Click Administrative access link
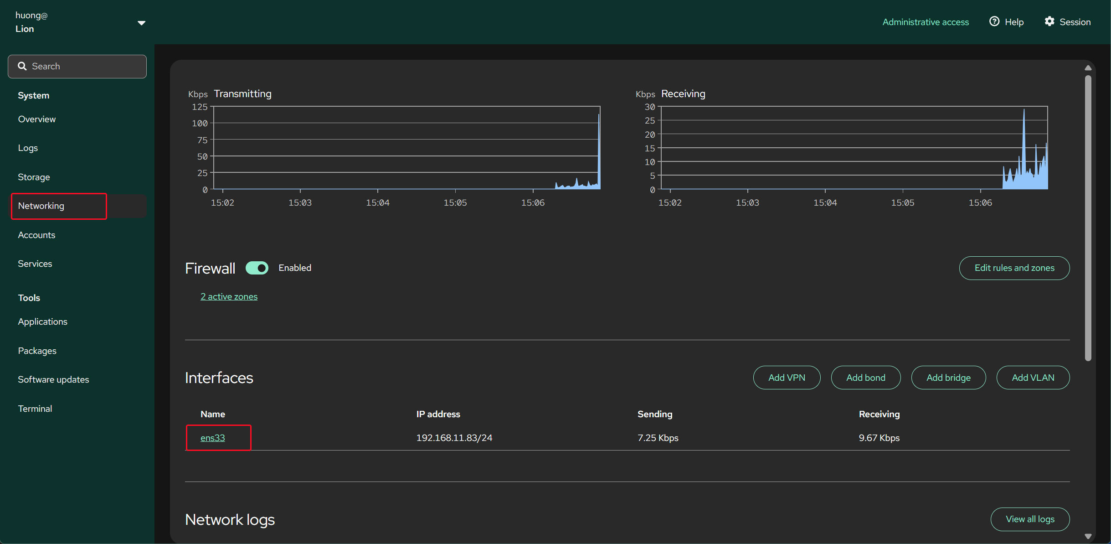Image resolution: width=1111 pixels, height=544 pixels. pyautogui.click(x=925, y=22)
